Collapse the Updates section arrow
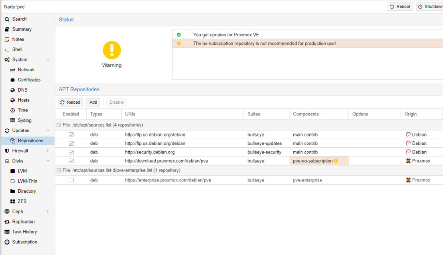Viewport: 443px width, 255px height. [x=48, y=131]
